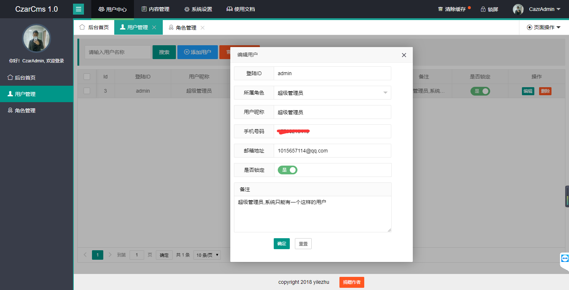
Task: Open the 使用文档 top menu
Action: [x=241, y=9]
